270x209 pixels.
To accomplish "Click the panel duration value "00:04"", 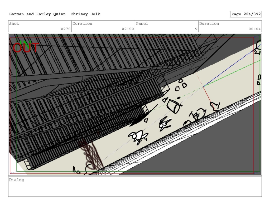I will 254,29.
